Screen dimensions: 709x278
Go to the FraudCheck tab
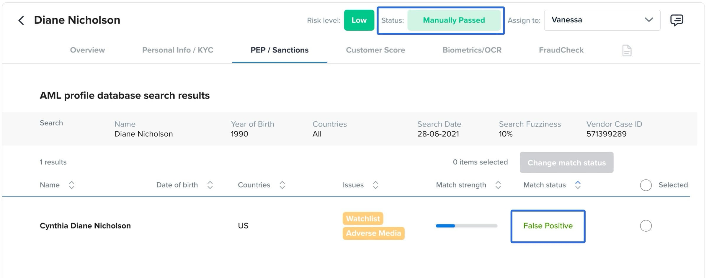coord(561,50)
